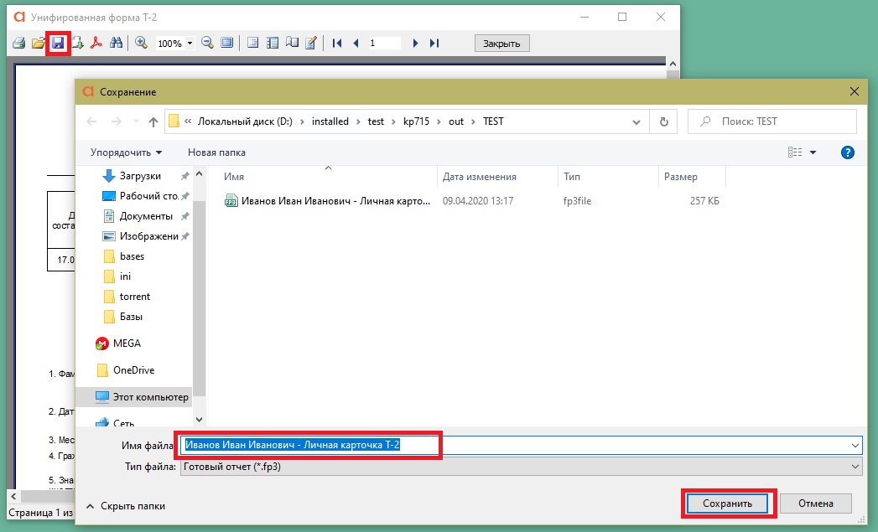The width and height of the screenshot is (878, 532).
Task: Open Find with the binoculars icon
Action: coord(116,43)
